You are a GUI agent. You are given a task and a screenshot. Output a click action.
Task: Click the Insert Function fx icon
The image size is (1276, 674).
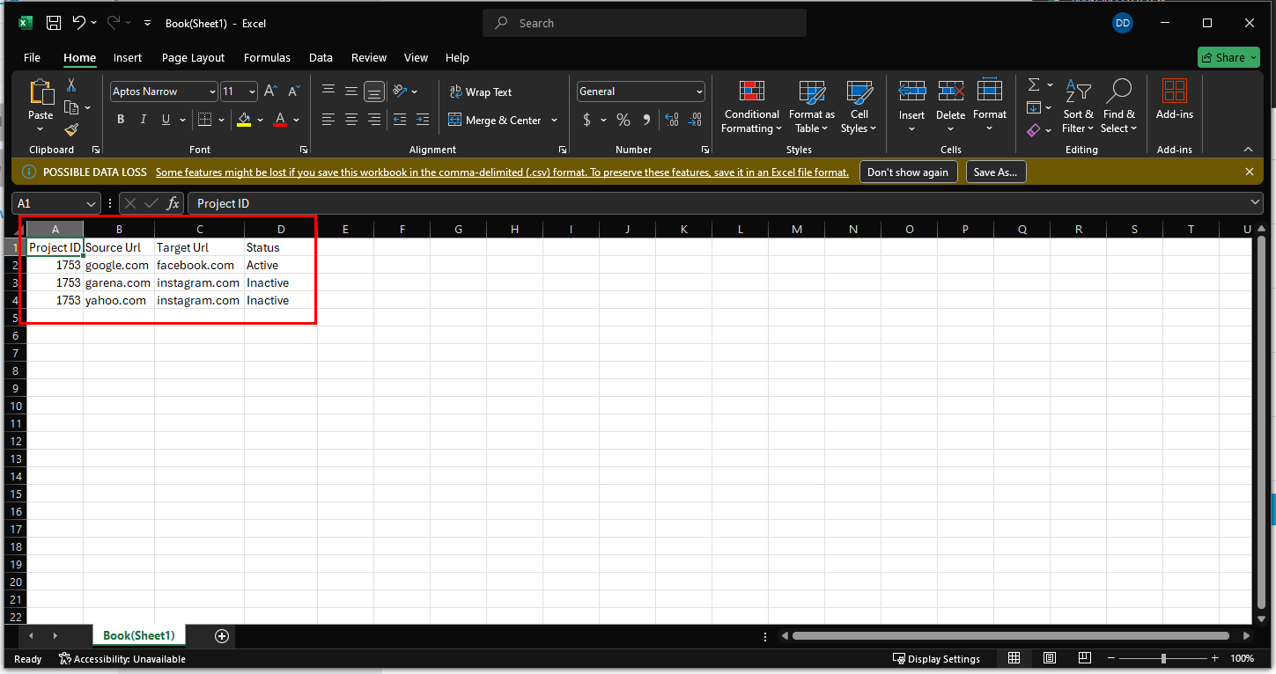pyautogui.click(x=173, y=203)
